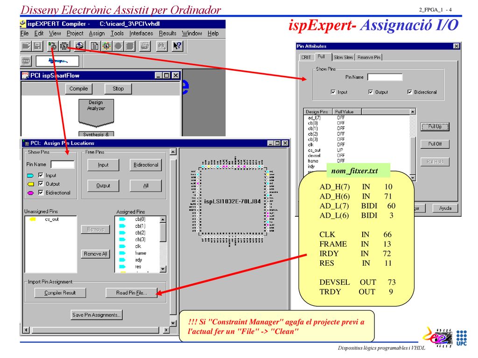Click the Save diskette toolbar icon
This screenshot has height=358, width=478.
point(38,46)
